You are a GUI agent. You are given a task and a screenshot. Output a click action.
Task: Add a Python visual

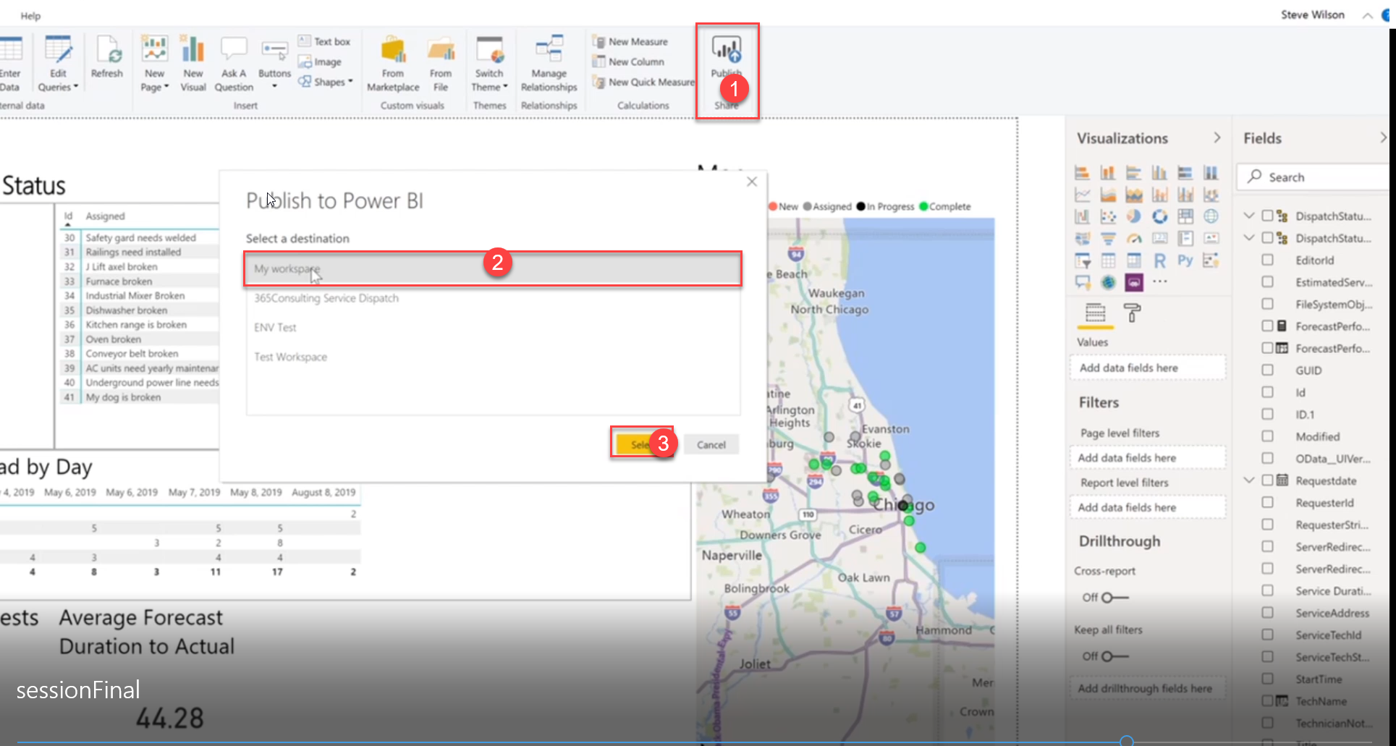1185,260
